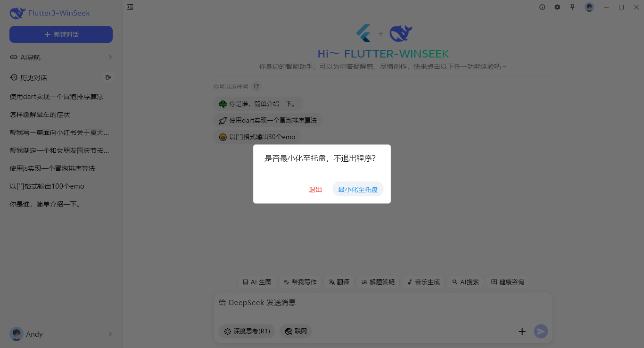Clear history using the delete chats icon
The height and width of the screenshot is (348, 644).
click(108, 77)
